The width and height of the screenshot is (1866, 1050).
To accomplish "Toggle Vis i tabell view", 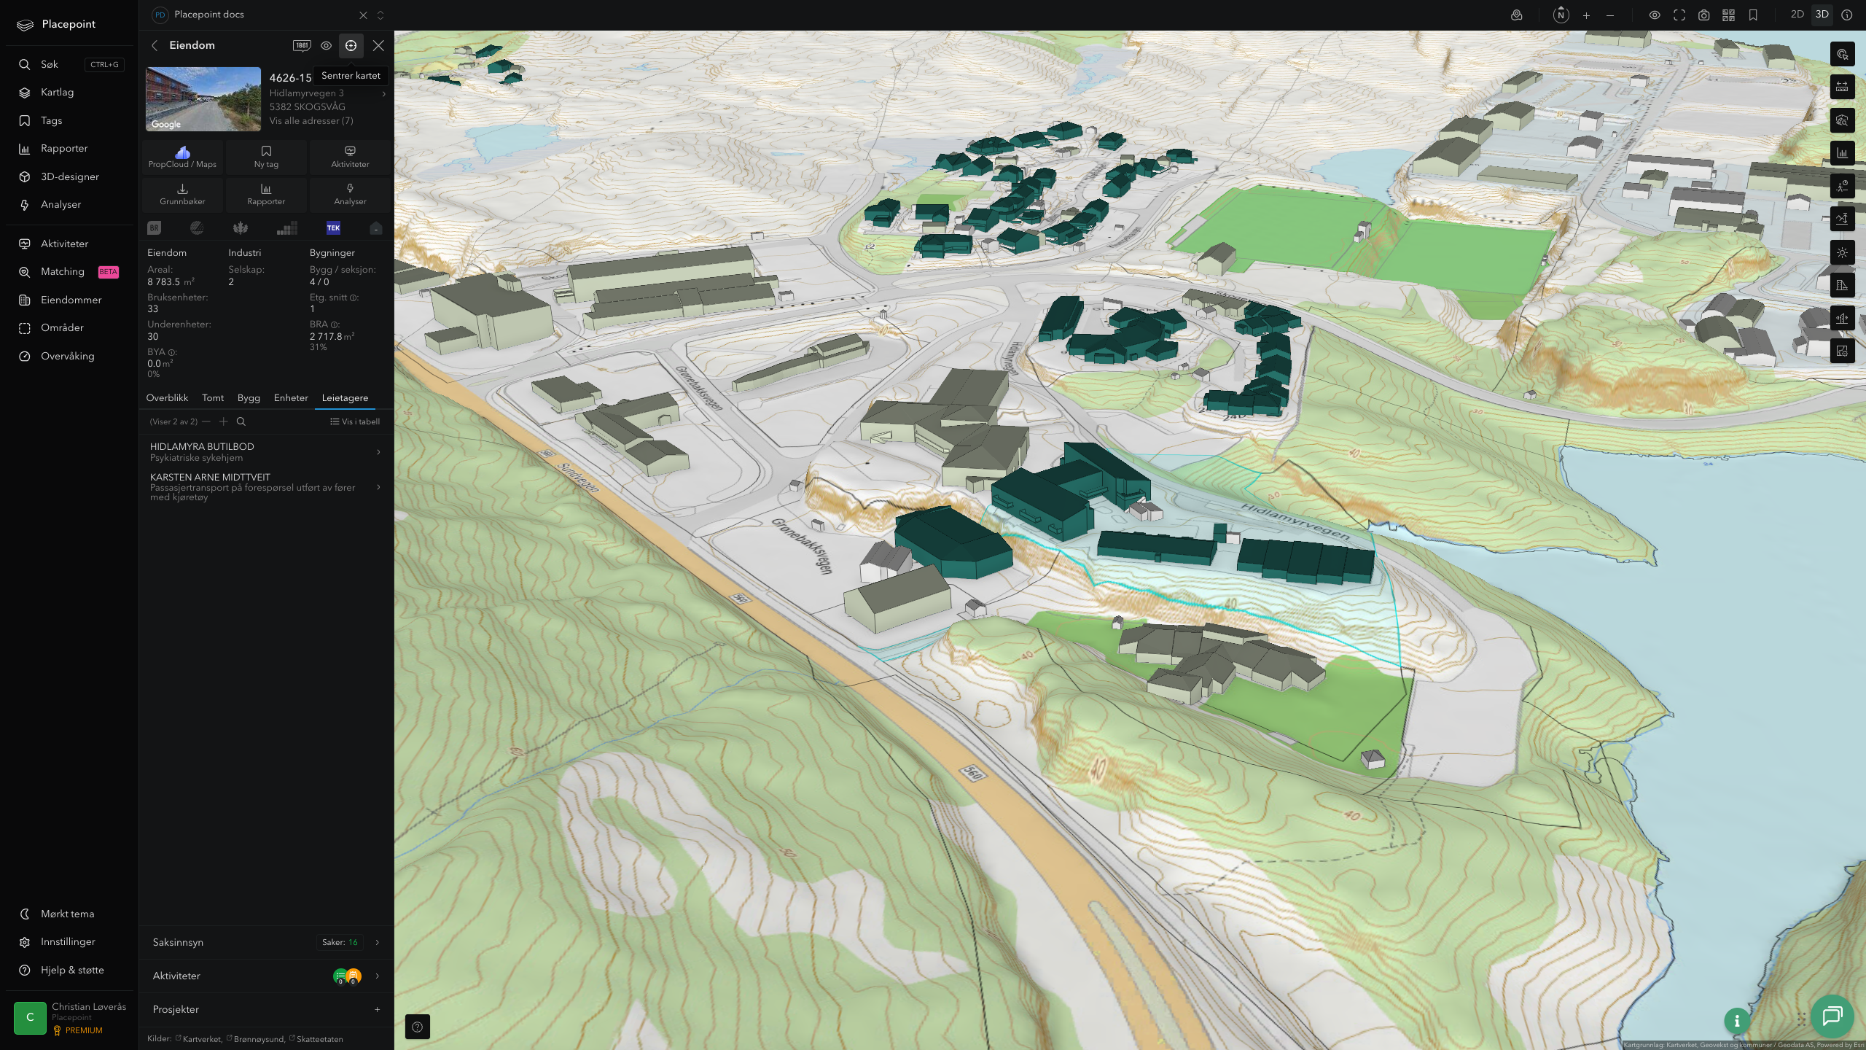I will (x=355, y=421).
